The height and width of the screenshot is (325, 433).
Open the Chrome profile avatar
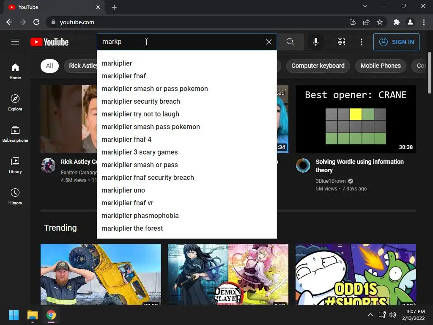coord(410,22)
